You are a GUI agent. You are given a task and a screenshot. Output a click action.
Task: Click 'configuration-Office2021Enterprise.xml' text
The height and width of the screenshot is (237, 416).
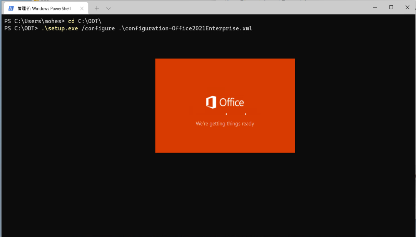189,28
